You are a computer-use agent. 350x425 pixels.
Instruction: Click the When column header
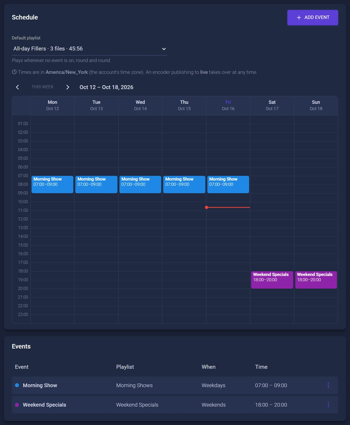208,367
